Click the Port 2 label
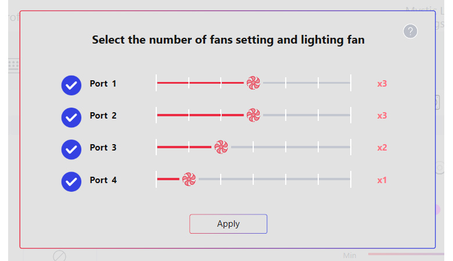The width and height of the screenshot is (453, 261). click(x=103, y=116)
